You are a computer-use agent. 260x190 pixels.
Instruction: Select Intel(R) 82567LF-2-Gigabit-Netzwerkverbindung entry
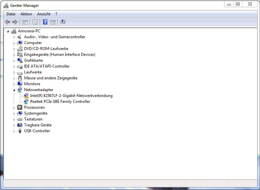[71, 96]
